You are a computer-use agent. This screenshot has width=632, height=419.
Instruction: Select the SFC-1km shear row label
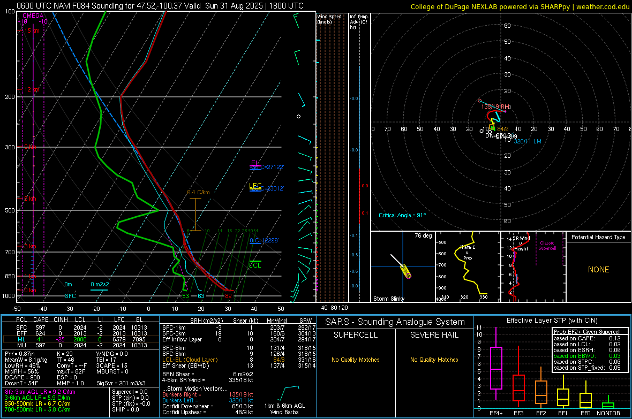click(x=174, y=328)
